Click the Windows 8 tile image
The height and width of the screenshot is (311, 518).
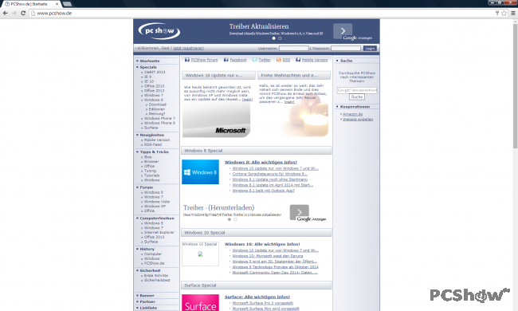tap(200, 172)
